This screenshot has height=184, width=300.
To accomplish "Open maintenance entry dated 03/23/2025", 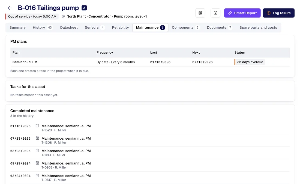I will point(150,153).
